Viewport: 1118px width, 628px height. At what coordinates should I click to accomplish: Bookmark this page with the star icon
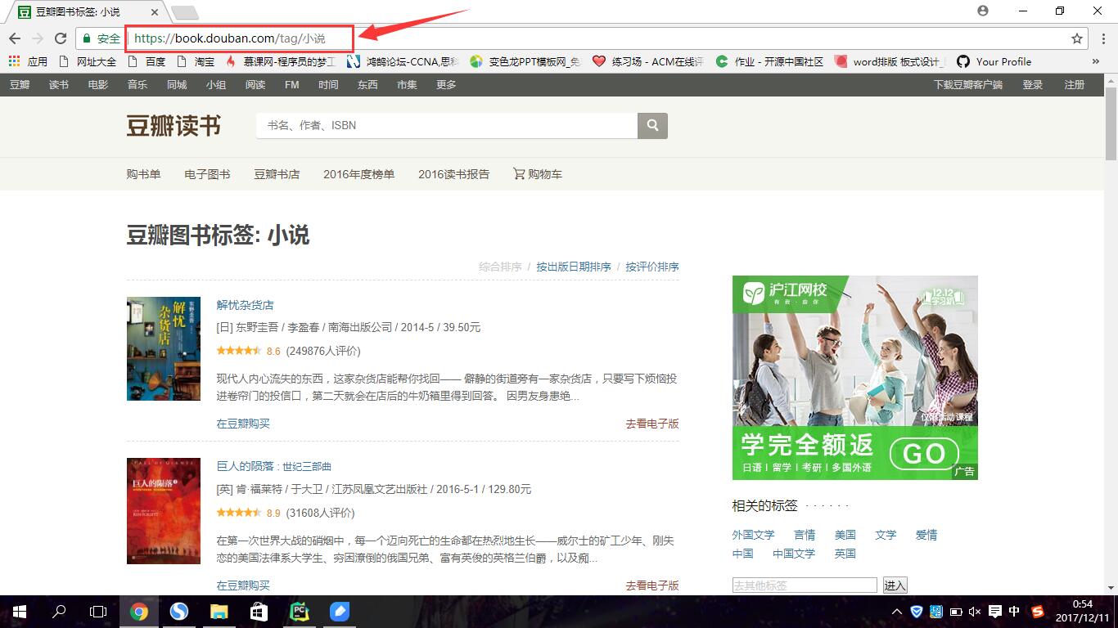tap(1077, 38)
